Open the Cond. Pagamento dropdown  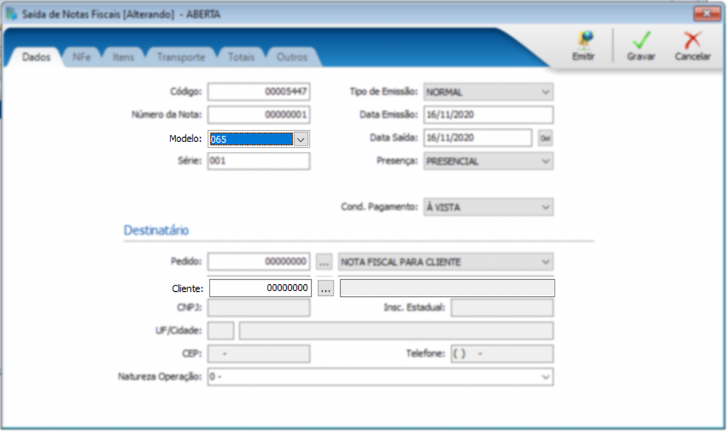pyautogui.click(x=545, y=207)
